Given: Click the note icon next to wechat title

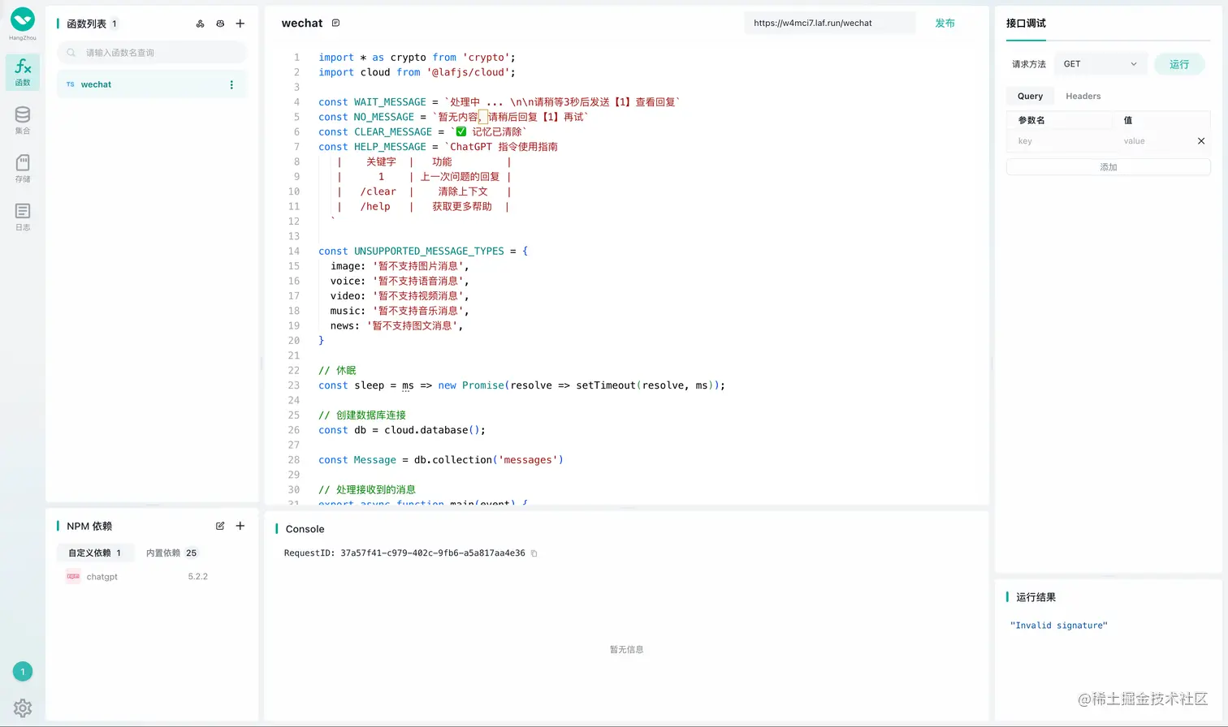Looking at the screenshot, I should pyautogui.click(x=335, y=23).
